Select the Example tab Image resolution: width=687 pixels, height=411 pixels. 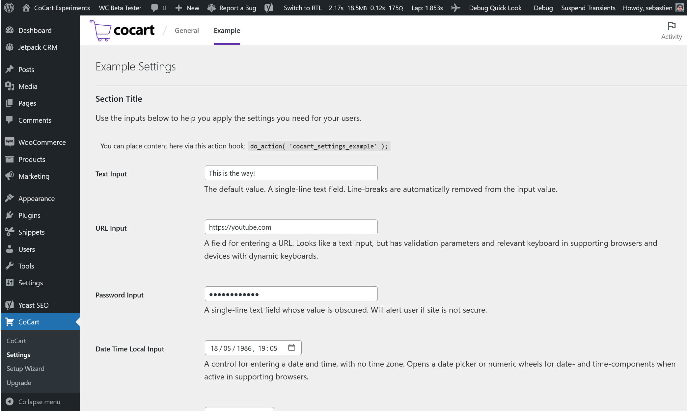coord(227,30)
